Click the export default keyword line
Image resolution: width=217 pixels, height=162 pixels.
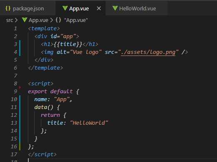click(54, 92)
